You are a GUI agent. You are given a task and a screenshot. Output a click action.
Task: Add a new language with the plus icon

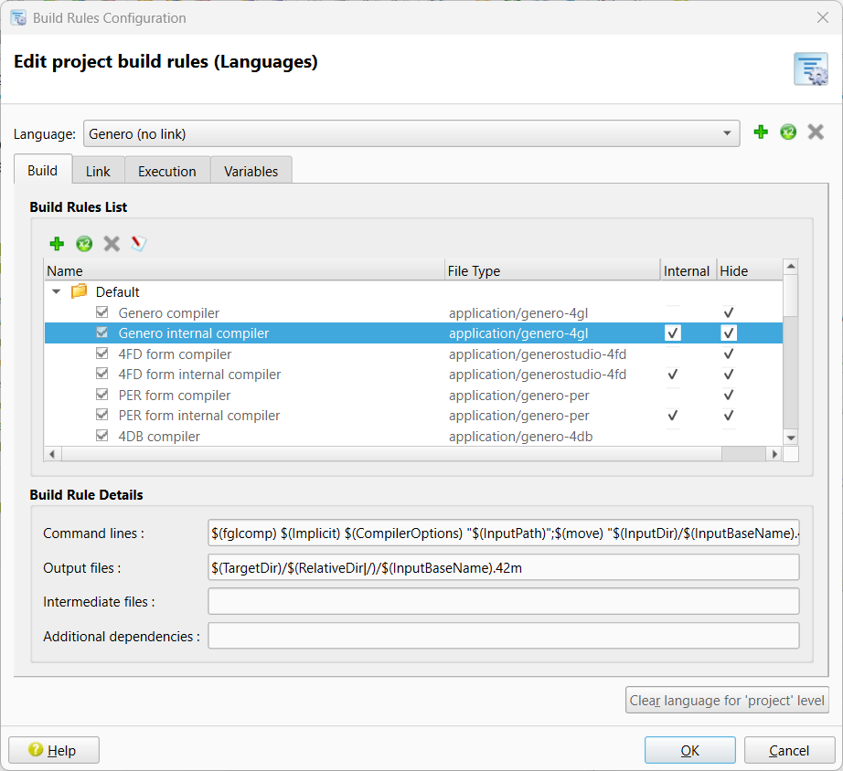click(761, 132)
